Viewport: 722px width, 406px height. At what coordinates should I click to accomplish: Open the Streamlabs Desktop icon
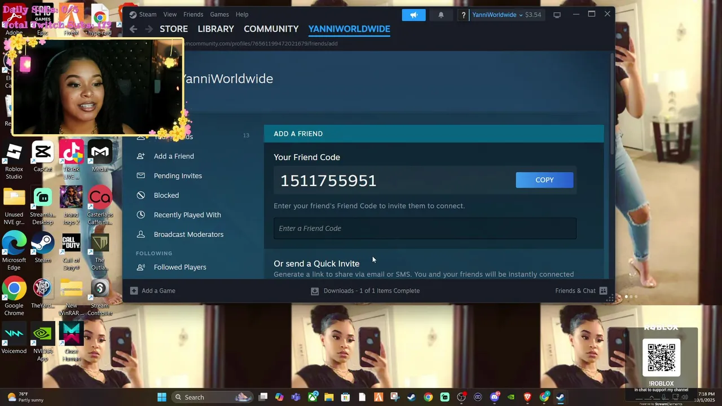(x=43, y=206)
